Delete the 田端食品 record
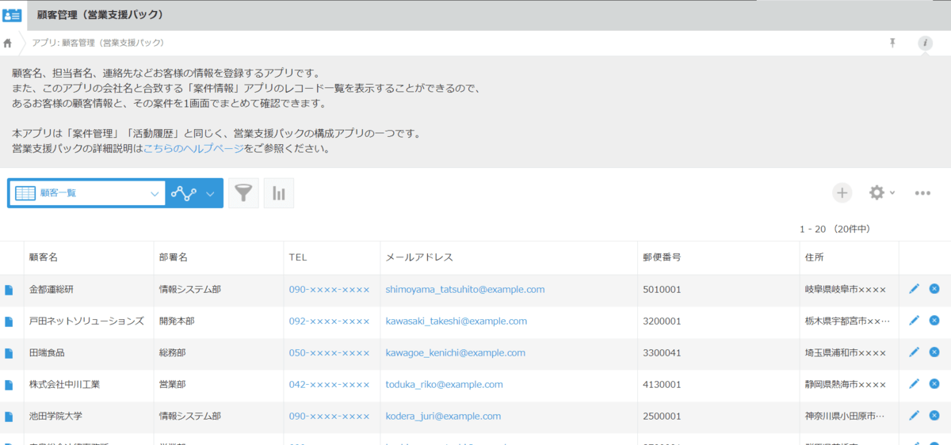 [x=934, y=352]
